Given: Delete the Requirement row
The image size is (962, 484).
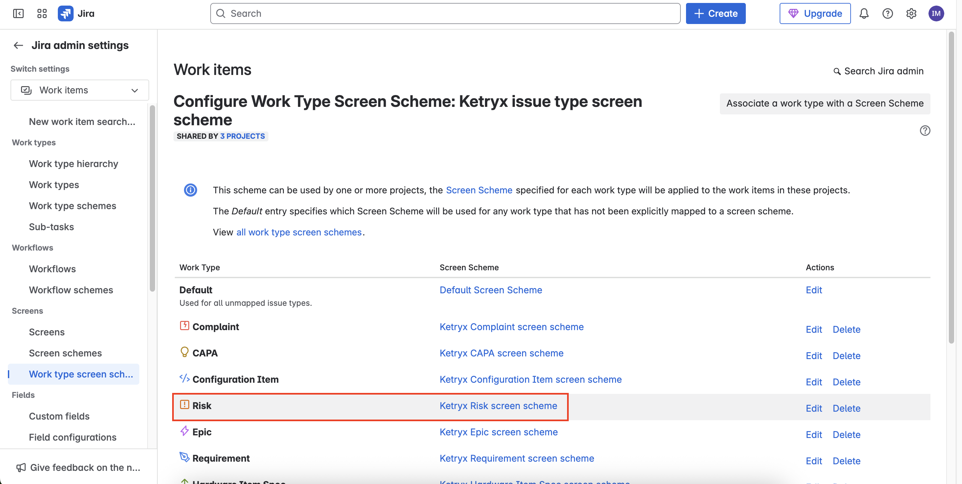Looking at the screenshot, I should click(846, 461).
